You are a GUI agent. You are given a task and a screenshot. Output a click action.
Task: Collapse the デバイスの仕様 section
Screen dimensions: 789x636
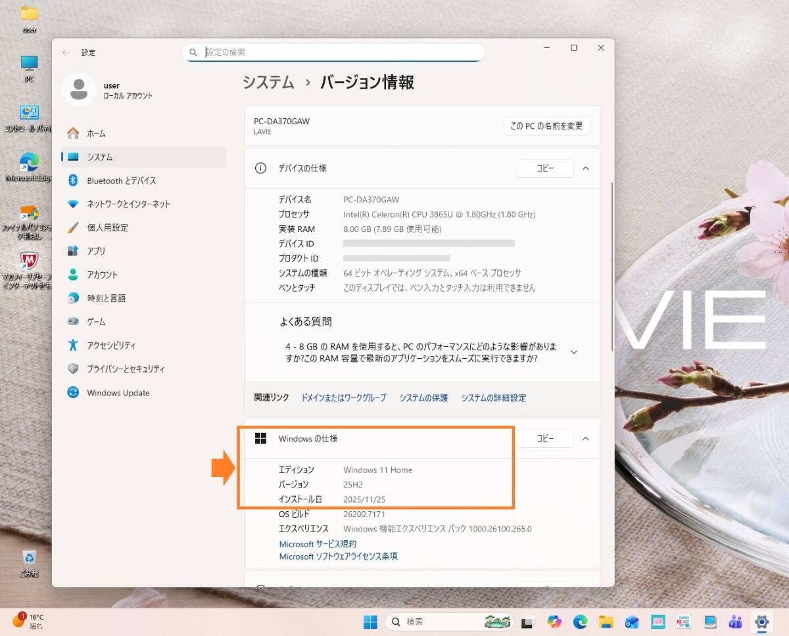pyautogui.click(x=585, y=168)
